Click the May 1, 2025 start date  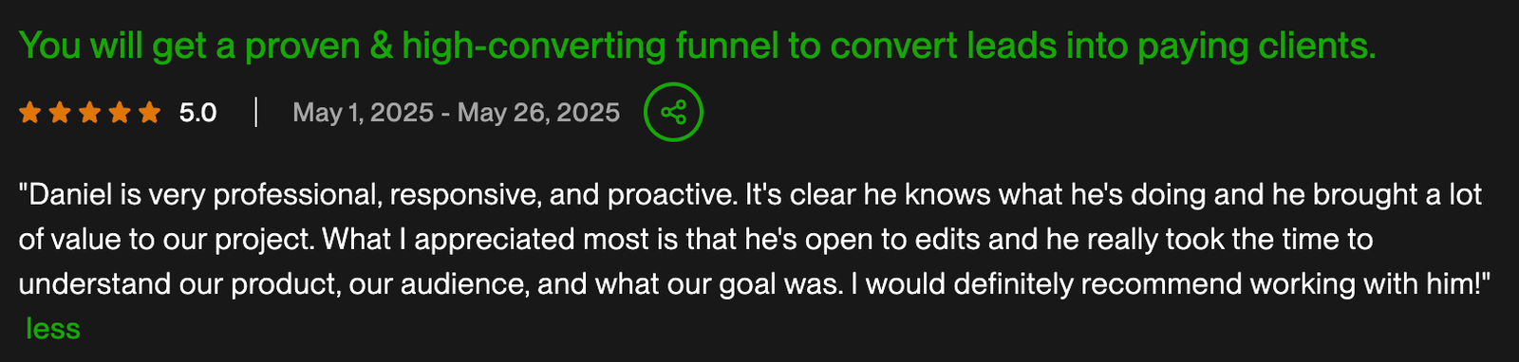coord(363,113)
